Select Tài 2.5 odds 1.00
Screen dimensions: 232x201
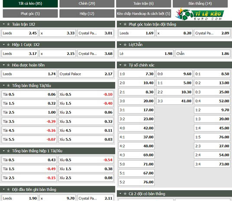tap(29, 112)
